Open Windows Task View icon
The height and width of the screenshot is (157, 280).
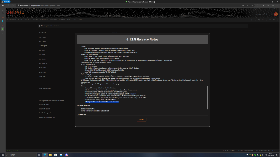(39, 155)
